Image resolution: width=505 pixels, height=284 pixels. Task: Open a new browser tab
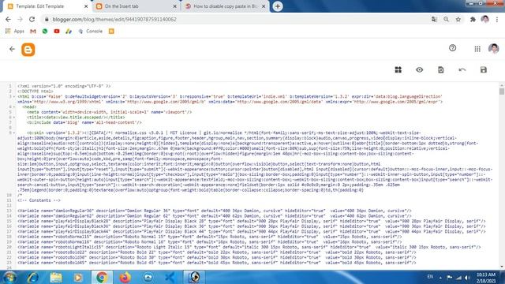pos(278,6)
